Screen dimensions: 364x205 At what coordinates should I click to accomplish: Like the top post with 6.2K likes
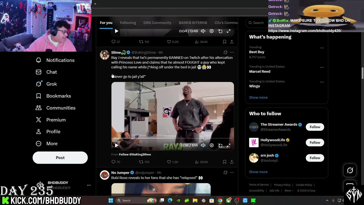(x=173, y=42)
